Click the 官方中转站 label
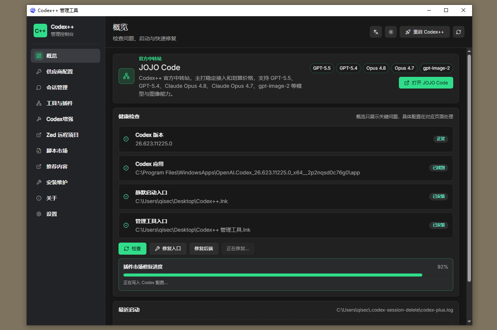 pyautogui.click(x=150, y=59)
